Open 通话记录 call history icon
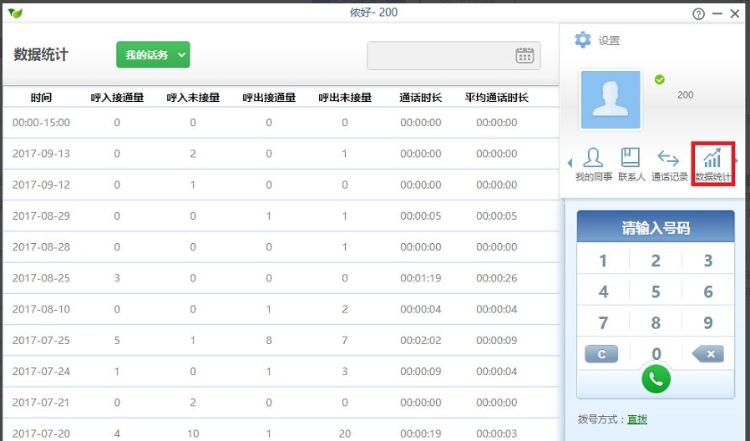Image resolution: width=750 pixels, height=441 pixels. click(x=668, y=164)
